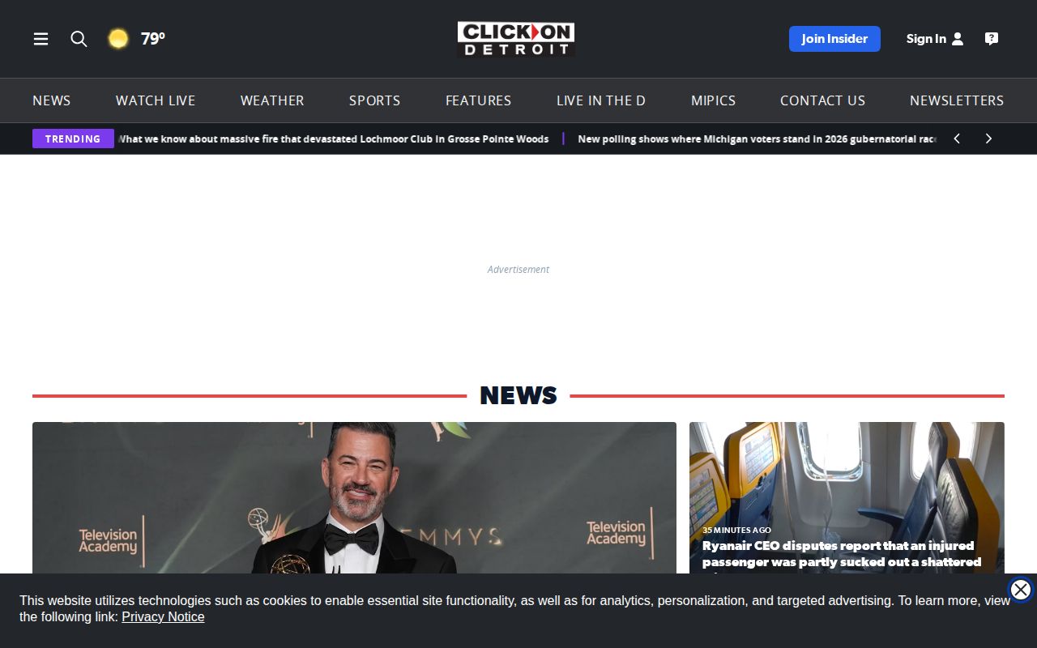Open CONTACT US page
1037x648 pixels.
822,100
